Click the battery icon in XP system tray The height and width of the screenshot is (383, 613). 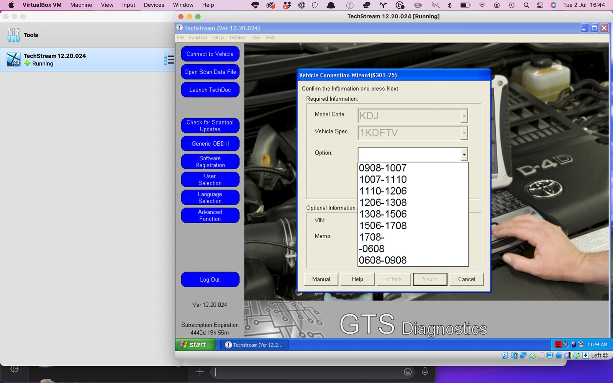[x=574, y=344]
